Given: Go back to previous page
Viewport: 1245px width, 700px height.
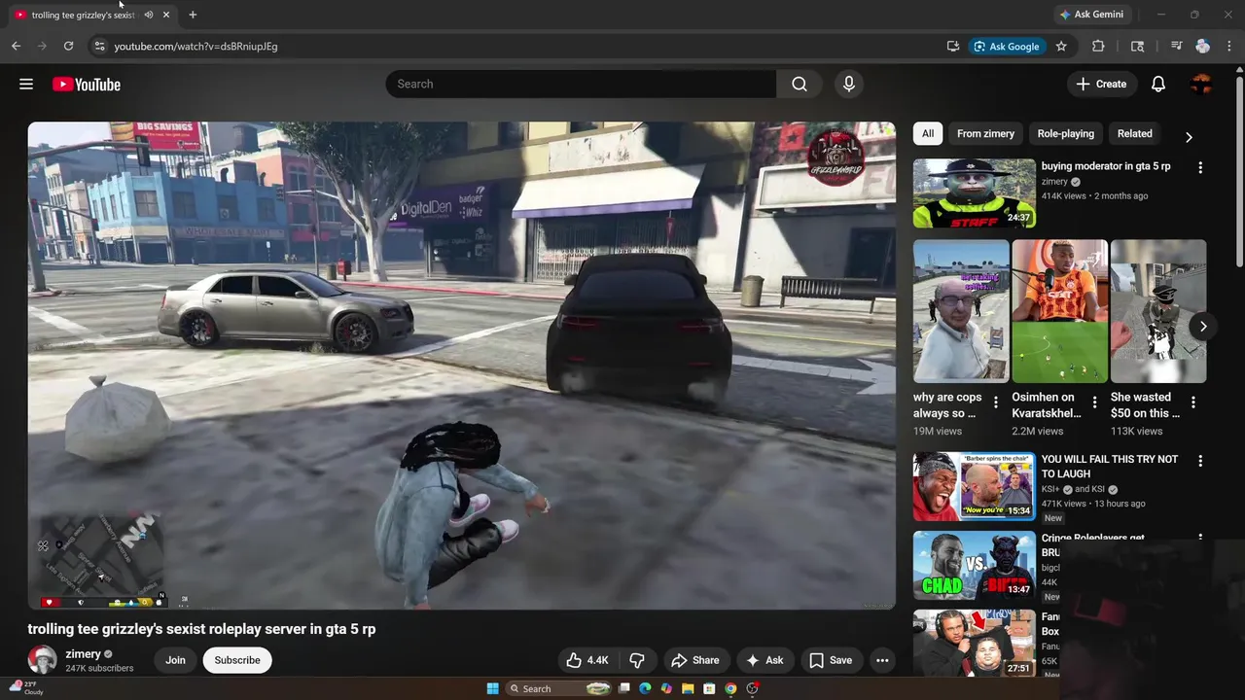Looking at the screenshot, I should click(x=16, y=46).
